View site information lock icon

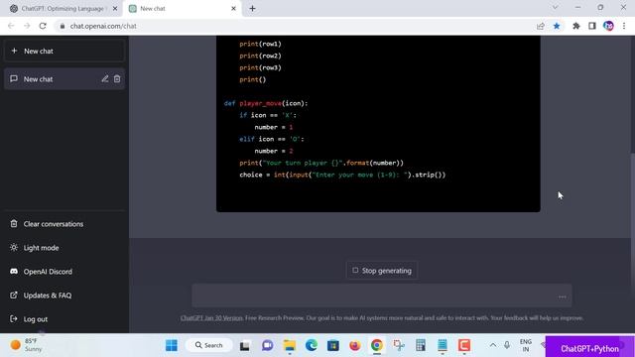(x=62, y=26)
